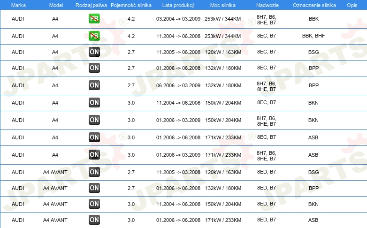Click the Pojemność silnika column header
Screen dimensions: 367x228
[x=131, y=5]
